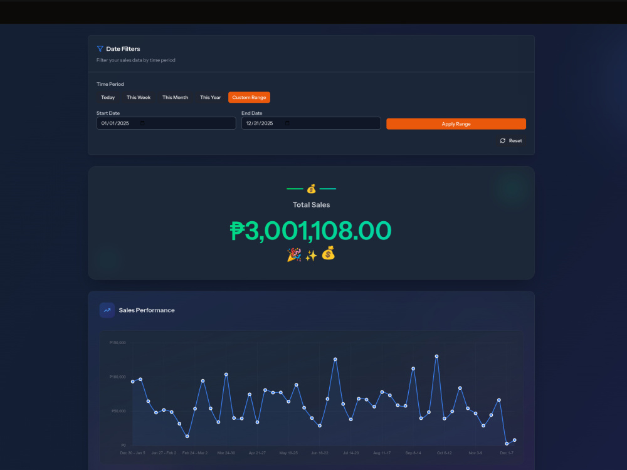Screen dimensions: 627x470
Task: Click the Feb 24 - Mar 2 axis label
Action: coord(195,453)
